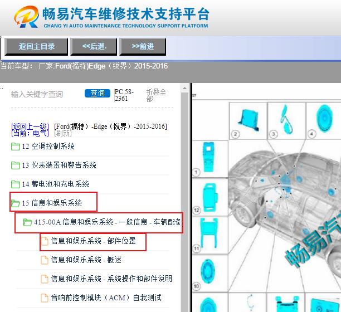
Task: Click the 当前车型 Ford Edge 2015-2016 text
Action: (x=84, y=66)
